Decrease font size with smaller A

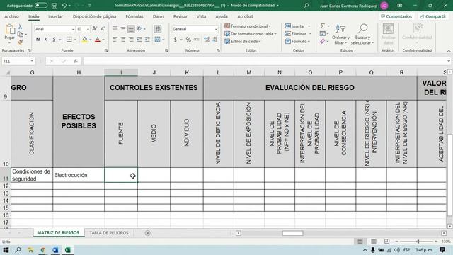[103, 29]
